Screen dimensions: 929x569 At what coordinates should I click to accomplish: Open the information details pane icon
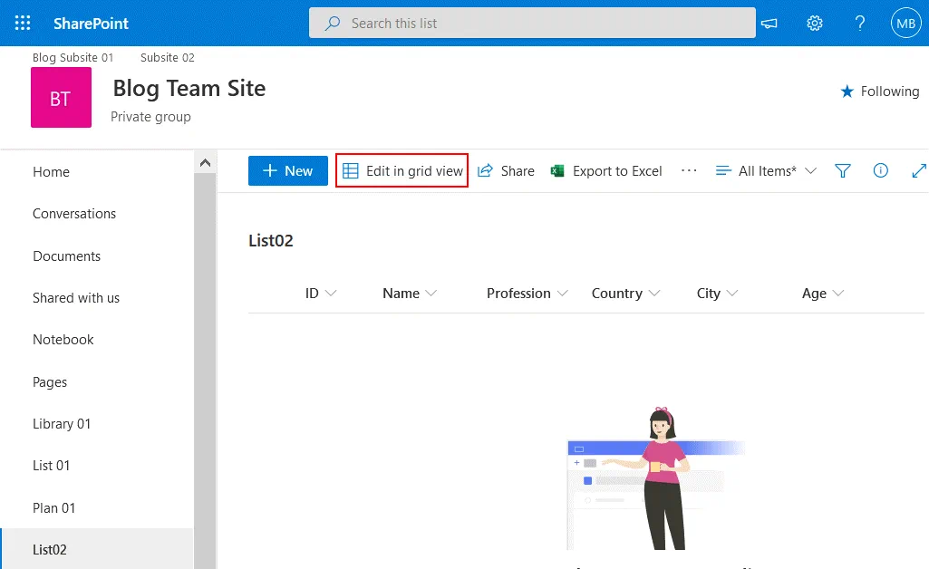click(x=880, y=170)
